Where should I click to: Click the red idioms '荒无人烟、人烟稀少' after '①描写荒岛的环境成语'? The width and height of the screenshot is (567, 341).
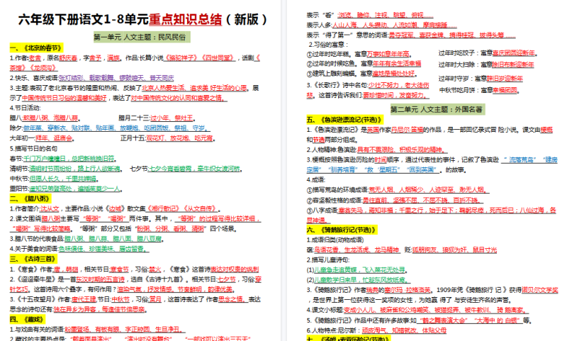[396, 190]
